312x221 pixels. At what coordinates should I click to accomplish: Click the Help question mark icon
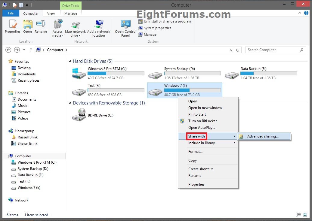pyautogui.click(x=306, y=13)
